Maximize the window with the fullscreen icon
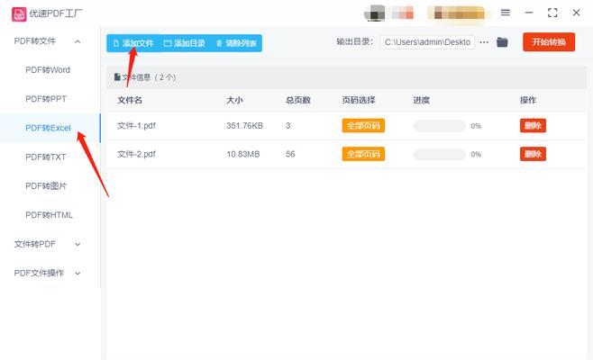 (x=552, y=13)
